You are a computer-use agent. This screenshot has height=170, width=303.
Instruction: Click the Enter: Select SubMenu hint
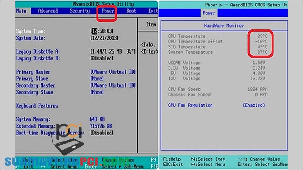point(262,164)
